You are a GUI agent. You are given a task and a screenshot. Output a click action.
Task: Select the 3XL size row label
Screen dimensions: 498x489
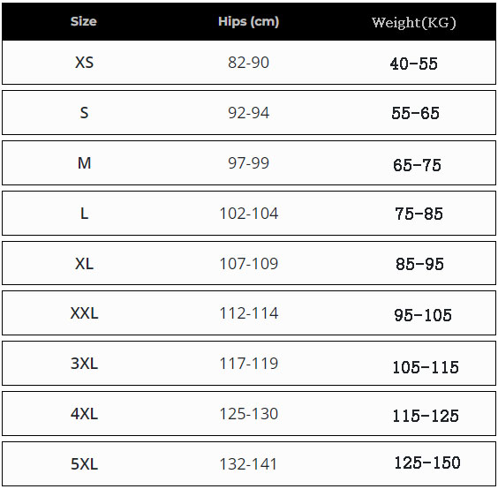84,364
